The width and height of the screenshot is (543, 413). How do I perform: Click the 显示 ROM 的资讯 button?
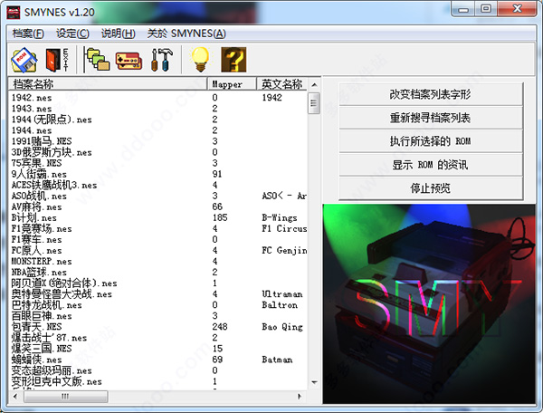pyautogui.click(x=431, y=165)
